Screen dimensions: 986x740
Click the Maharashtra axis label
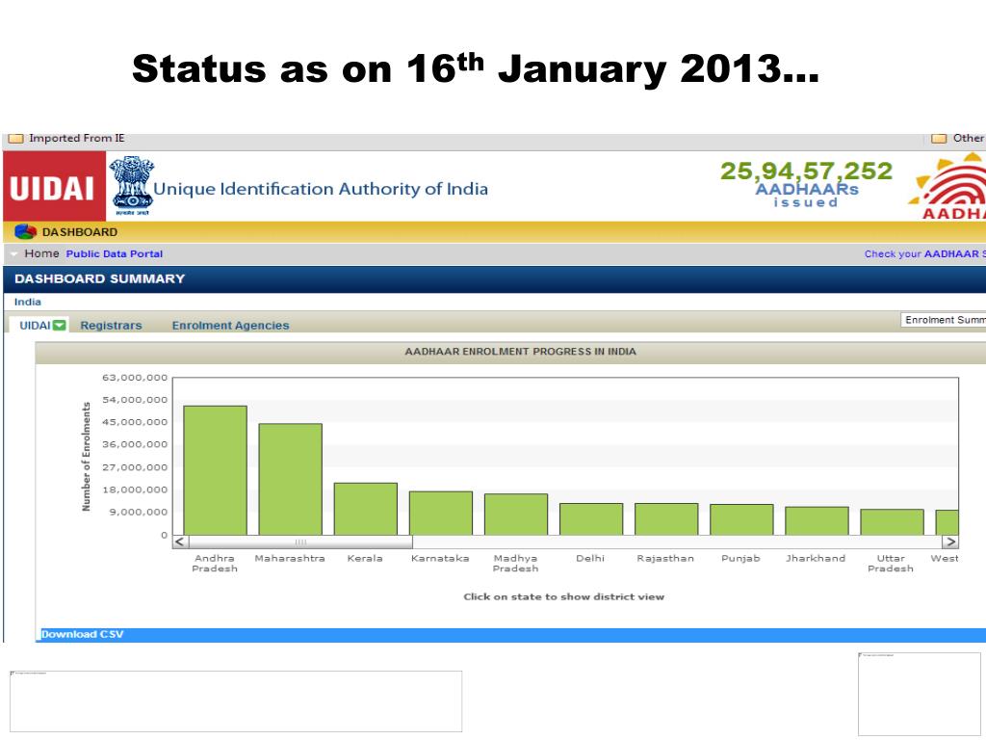click(290, 558)
